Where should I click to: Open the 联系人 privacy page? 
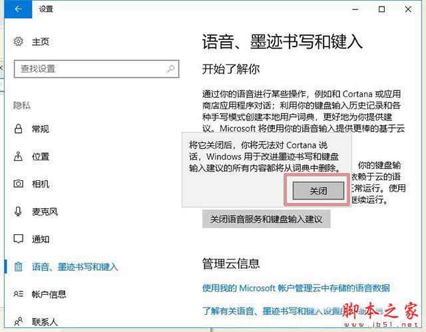click(45, 322)
